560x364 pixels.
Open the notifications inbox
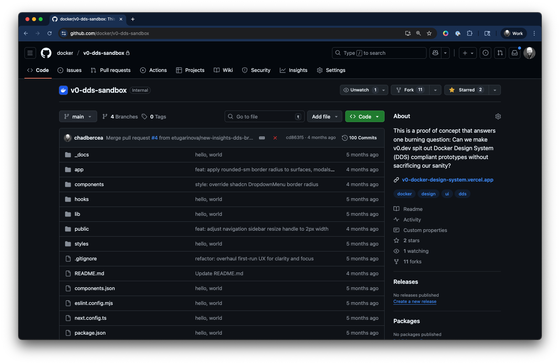[514, 53]
